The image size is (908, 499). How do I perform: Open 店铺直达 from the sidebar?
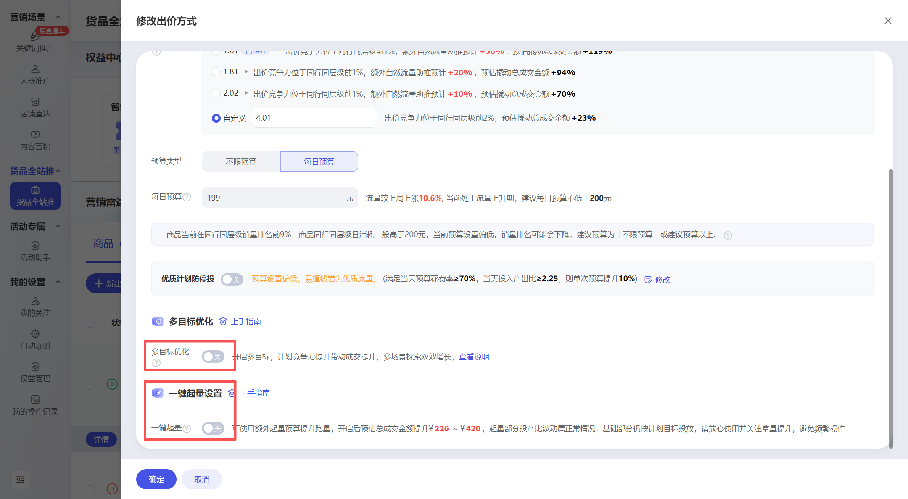[x=35, y=108]
